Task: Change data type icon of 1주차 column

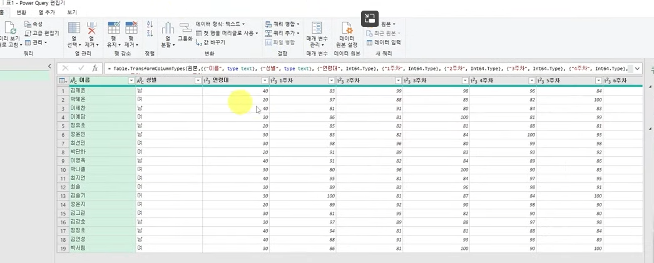Action: (x=274, y=81)
